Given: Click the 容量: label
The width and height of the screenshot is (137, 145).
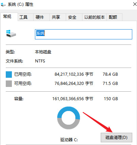Looking at the screenshot, I should (x=19, y=99).
